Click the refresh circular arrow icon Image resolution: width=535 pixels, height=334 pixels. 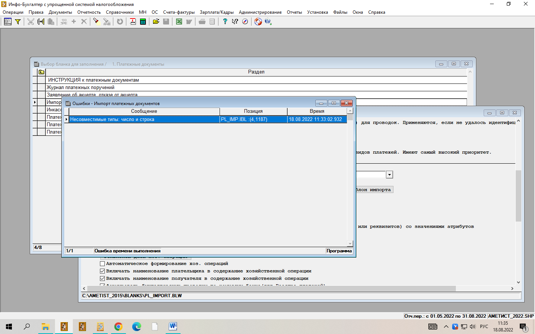(120, 22)
